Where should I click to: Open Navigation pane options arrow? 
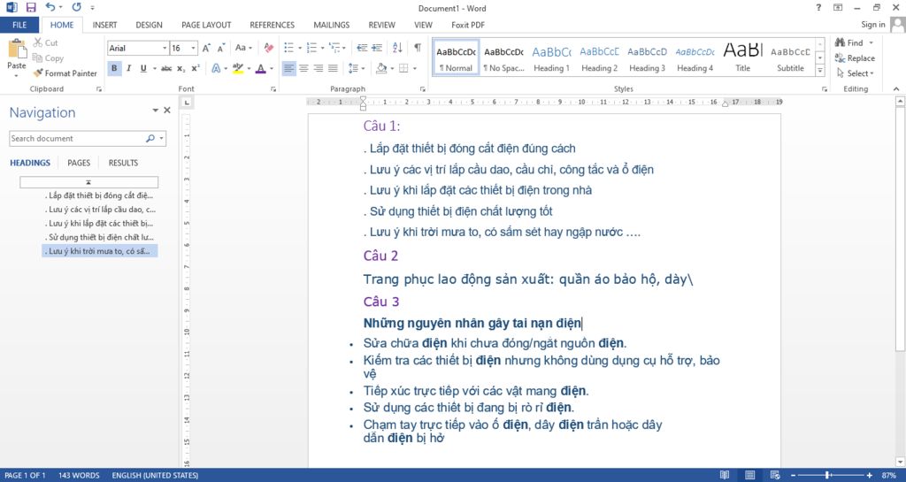[x=155, y=110]
